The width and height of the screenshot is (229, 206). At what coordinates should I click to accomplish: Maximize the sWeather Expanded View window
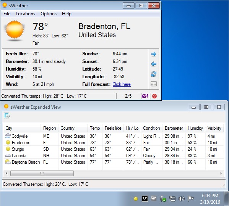(206, 107)
